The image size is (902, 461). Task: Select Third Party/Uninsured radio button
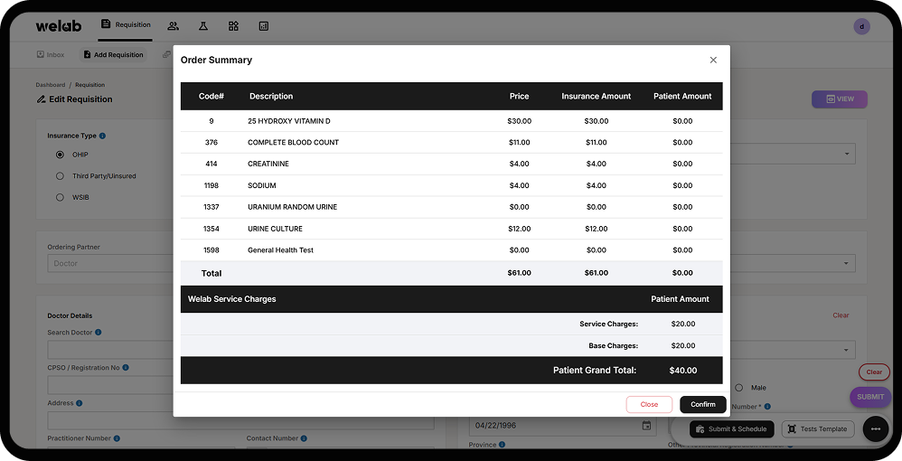pyautogui.click(x=60, y=176)
